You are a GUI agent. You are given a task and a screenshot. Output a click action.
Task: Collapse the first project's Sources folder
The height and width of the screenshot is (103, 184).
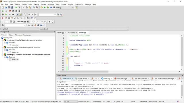[5, 43]
